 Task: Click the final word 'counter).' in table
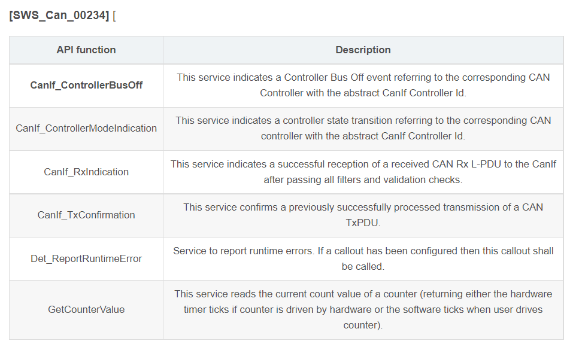click(363, 325)
